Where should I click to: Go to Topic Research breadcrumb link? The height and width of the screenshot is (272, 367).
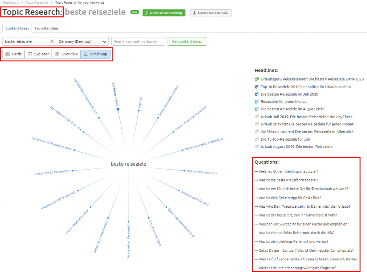tap(37, 2)
